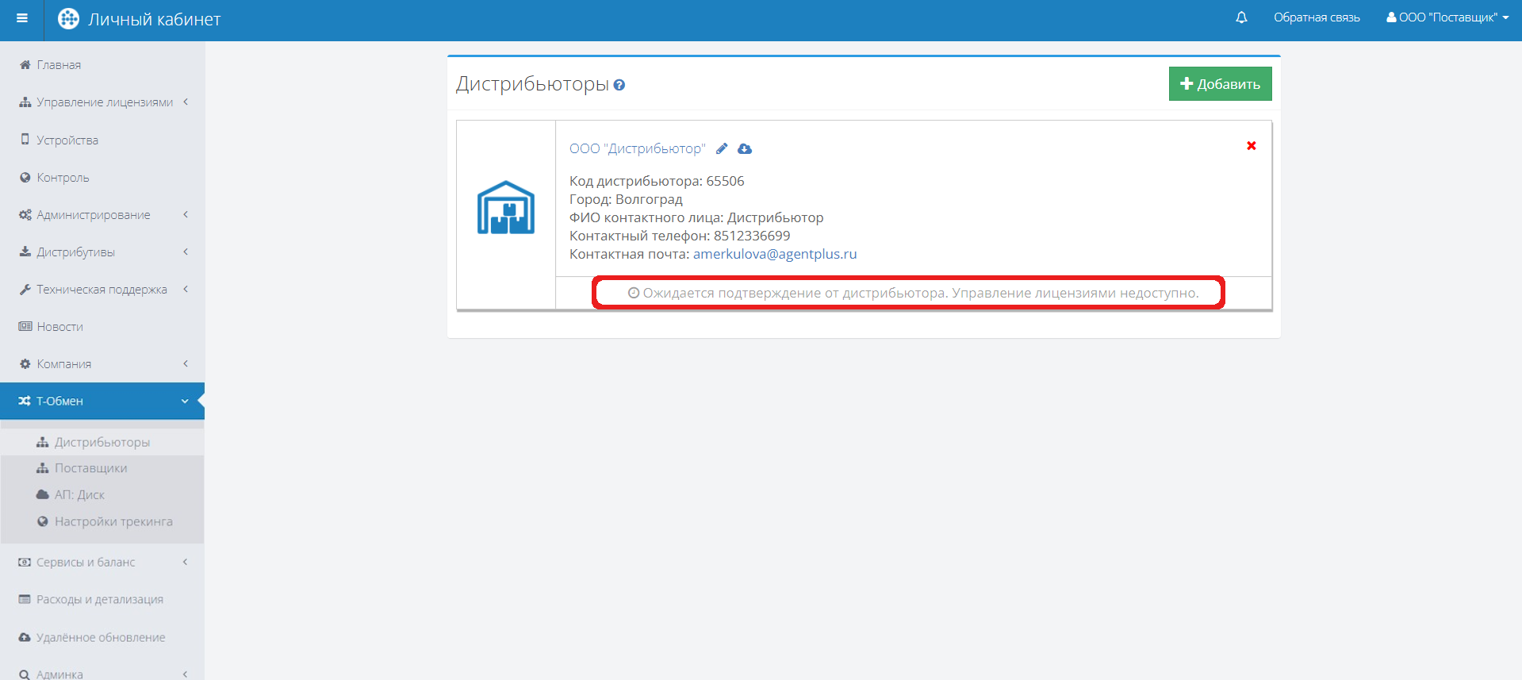The width and height of the screenshot is (1522, 680).
Task: Select АП: Диск in sidebar
Action: coord(79,495)
